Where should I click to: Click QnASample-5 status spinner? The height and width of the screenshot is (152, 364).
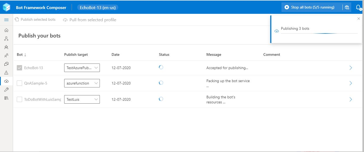click(x=161, y=83)
